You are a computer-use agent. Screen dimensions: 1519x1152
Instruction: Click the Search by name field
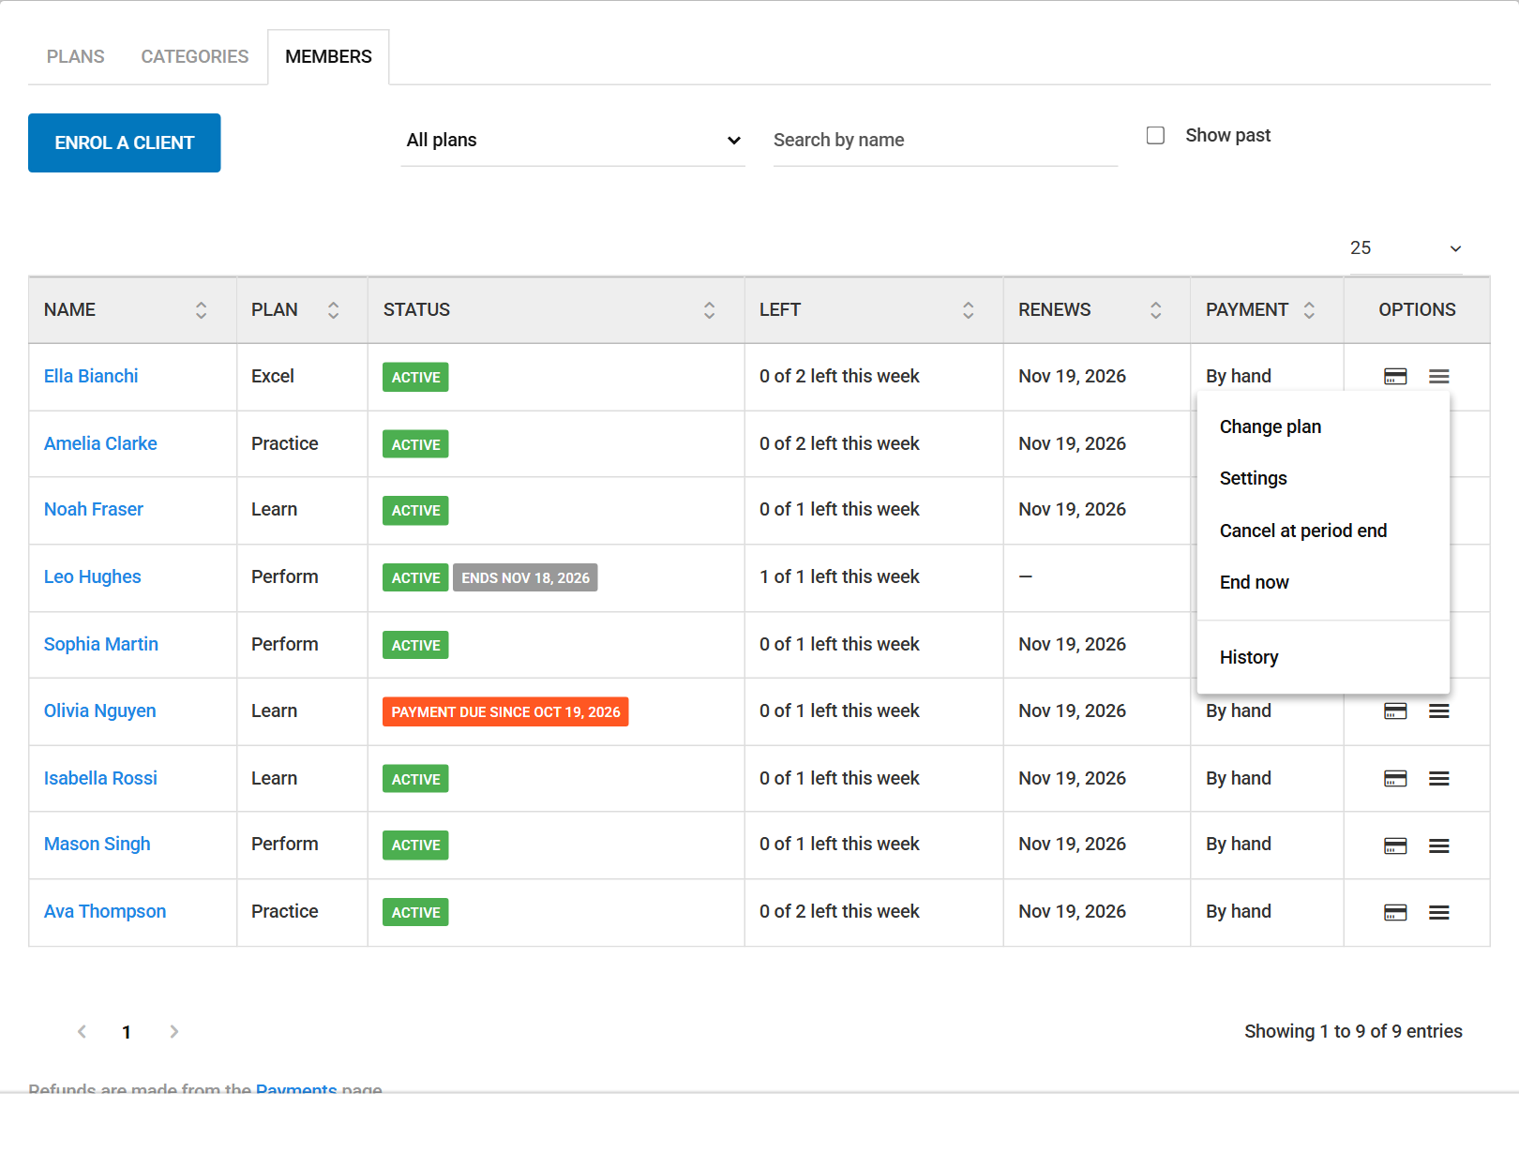tap(945, 141)
